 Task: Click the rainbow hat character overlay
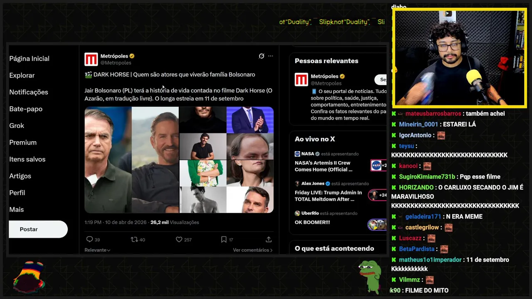29,277
